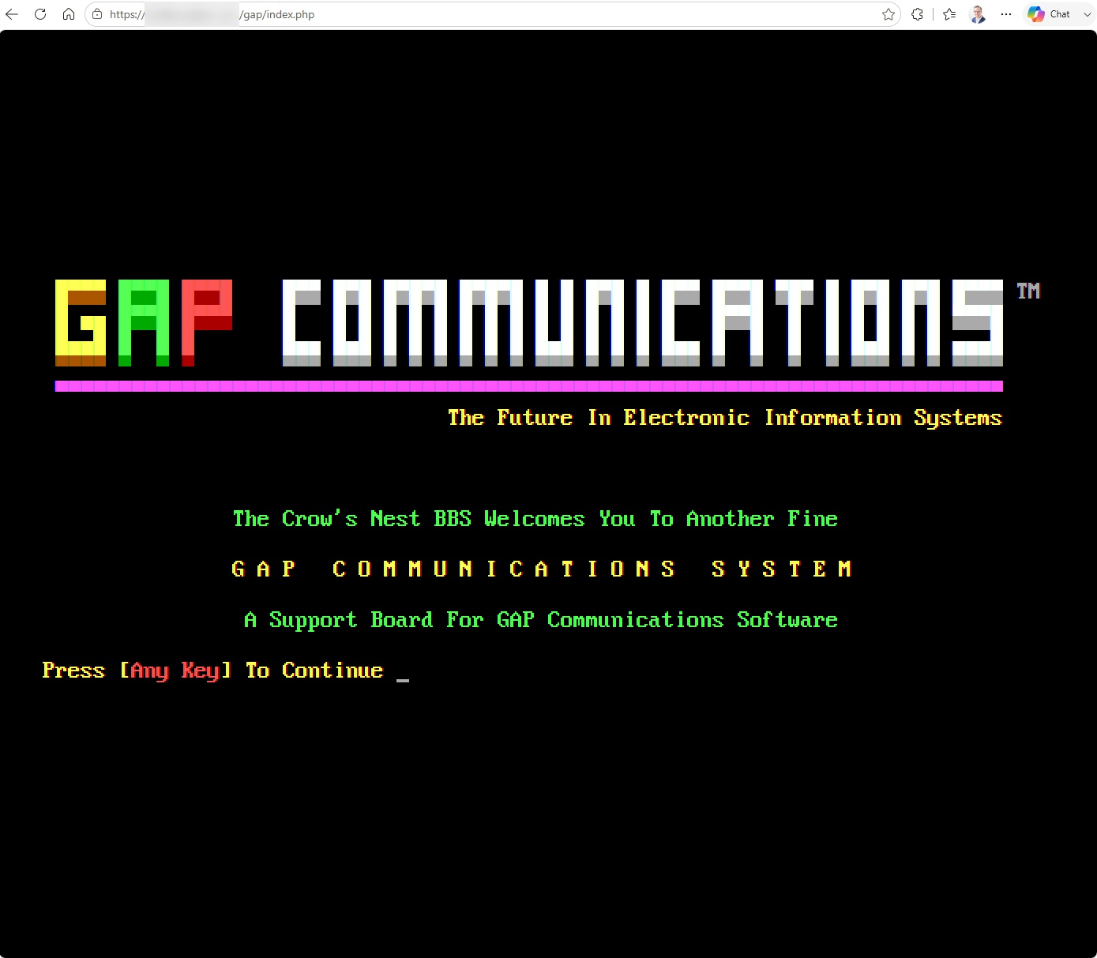Expand the Chat dropdown chevron
Viewport: 1097px width, 958px height.
[x=1088, y=14]
